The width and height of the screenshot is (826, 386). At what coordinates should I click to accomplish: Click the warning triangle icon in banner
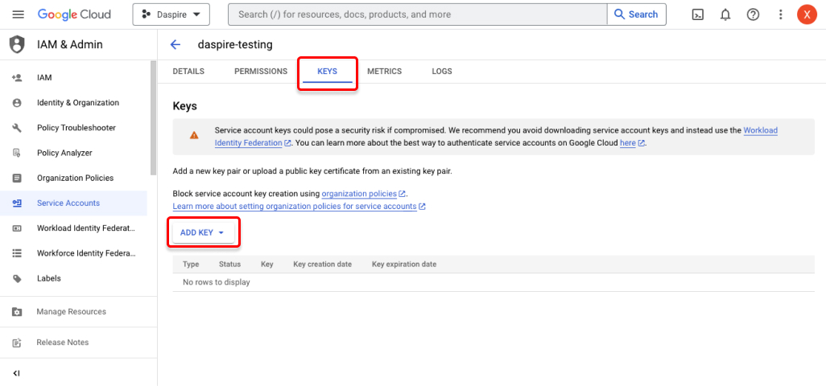tap(194, 135)
